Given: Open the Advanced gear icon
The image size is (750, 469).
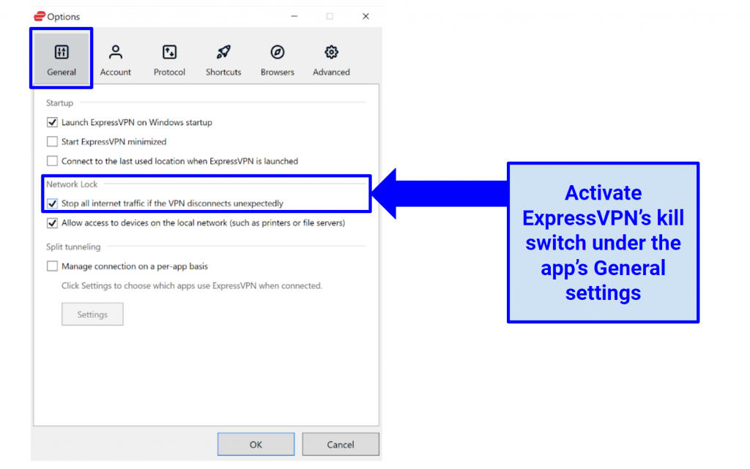Looking at the screenshot, I should point(331,51).
